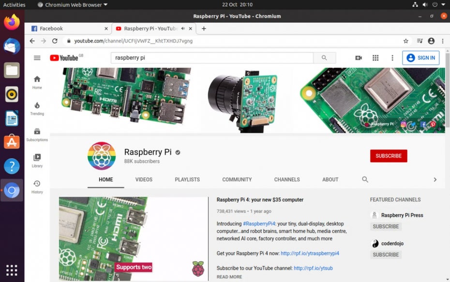This screenshot has width=450, height=282.
Task: Open the Files manager in dock
Action: pyautogui.click(x=12, y=70)
